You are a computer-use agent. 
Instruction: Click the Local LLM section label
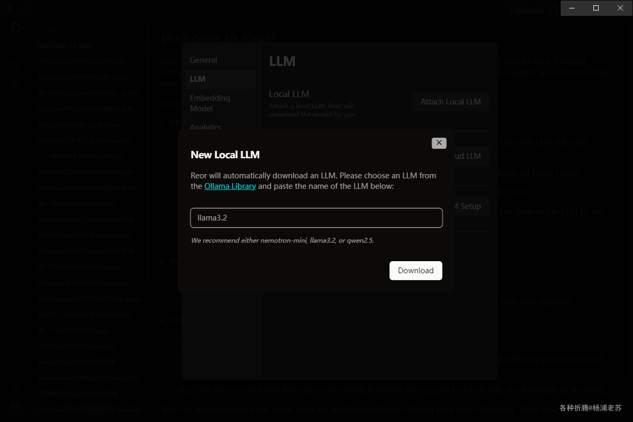click(x=289, y=94)
